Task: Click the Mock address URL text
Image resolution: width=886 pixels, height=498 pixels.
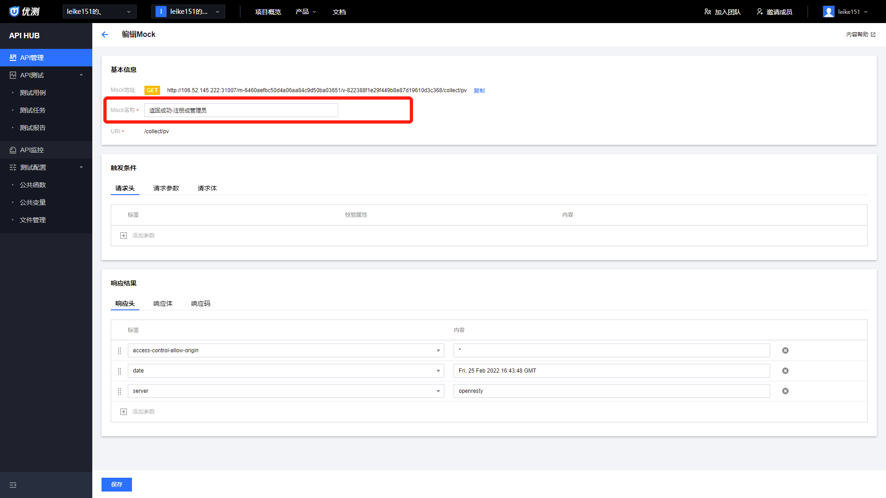Action: pos(317,90)
